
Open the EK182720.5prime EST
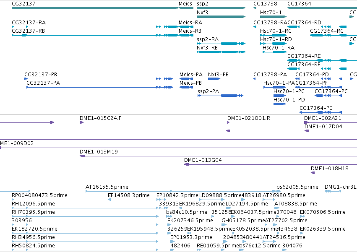pyautogui.click(x=34, y=229)
